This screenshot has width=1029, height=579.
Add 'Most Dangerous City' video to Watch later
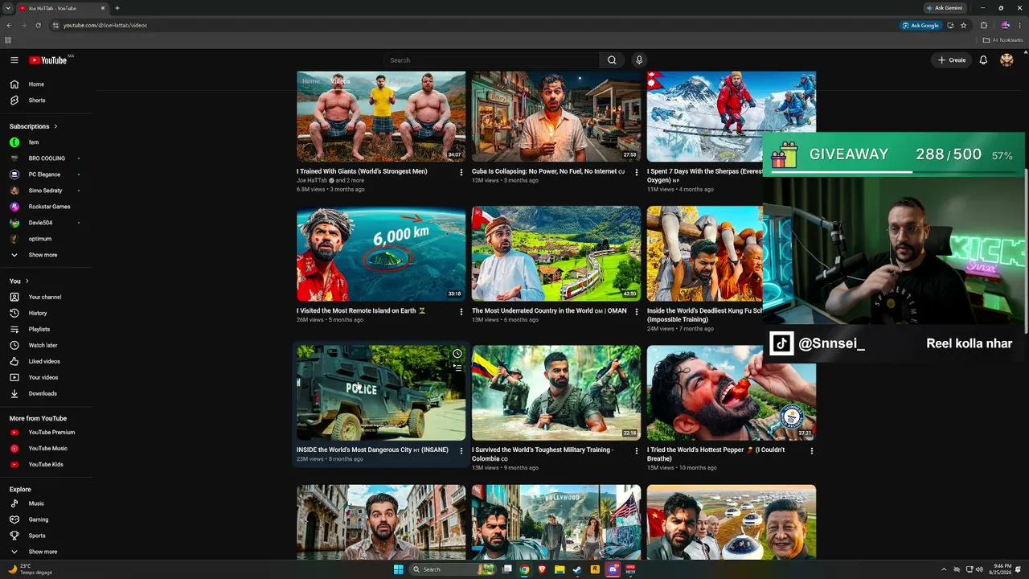point(457,354)
